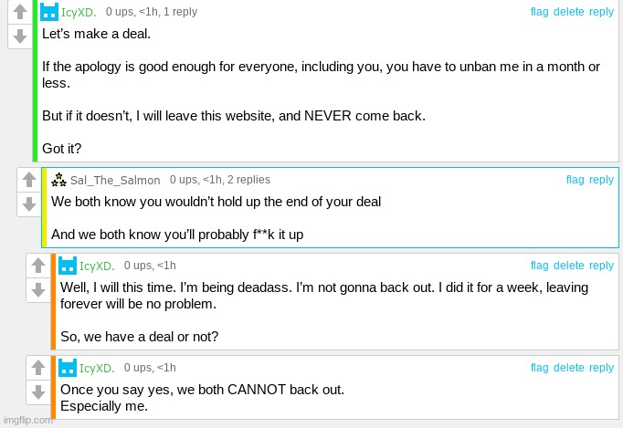Downvote Sal_The_Salmon's comment
This screenshot has height=428, width=623.
[x=29, y=204]
